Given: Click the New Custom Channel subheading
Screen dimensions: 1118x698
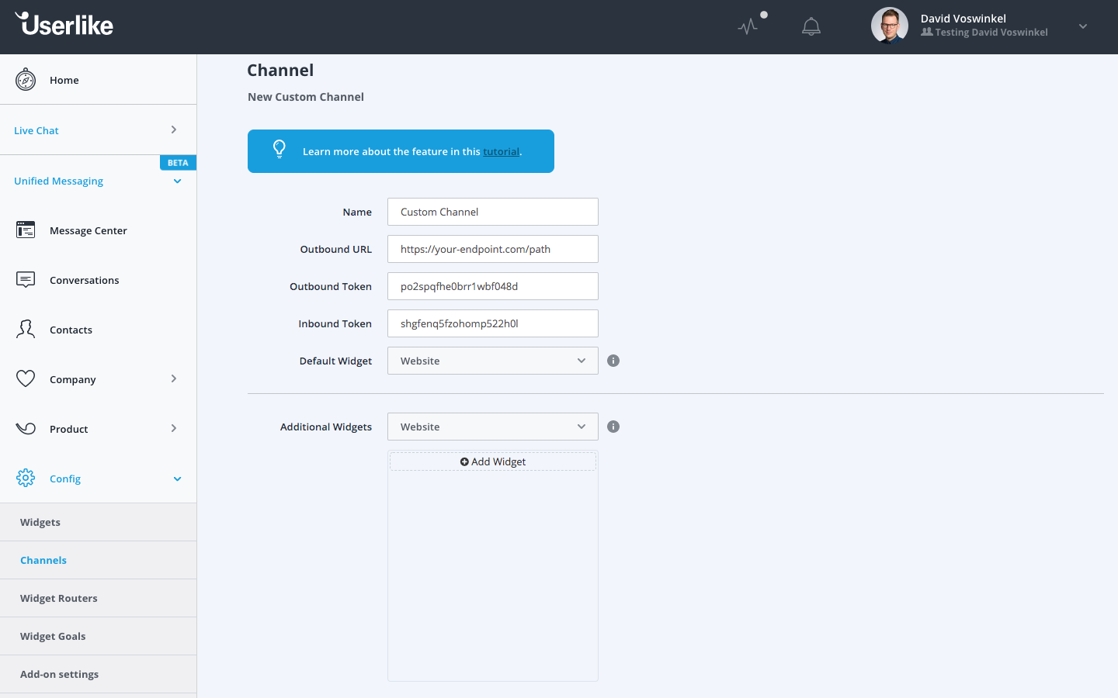Looking at the screenshot, I should click(x=306, y=97).
